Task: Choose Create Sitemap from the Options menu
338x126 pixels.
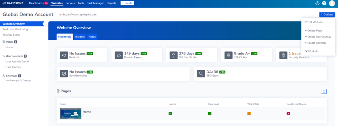Action: pyautogui.click(x=318, y=43)
